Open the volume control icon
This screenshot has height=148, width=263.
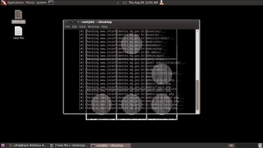118,3
